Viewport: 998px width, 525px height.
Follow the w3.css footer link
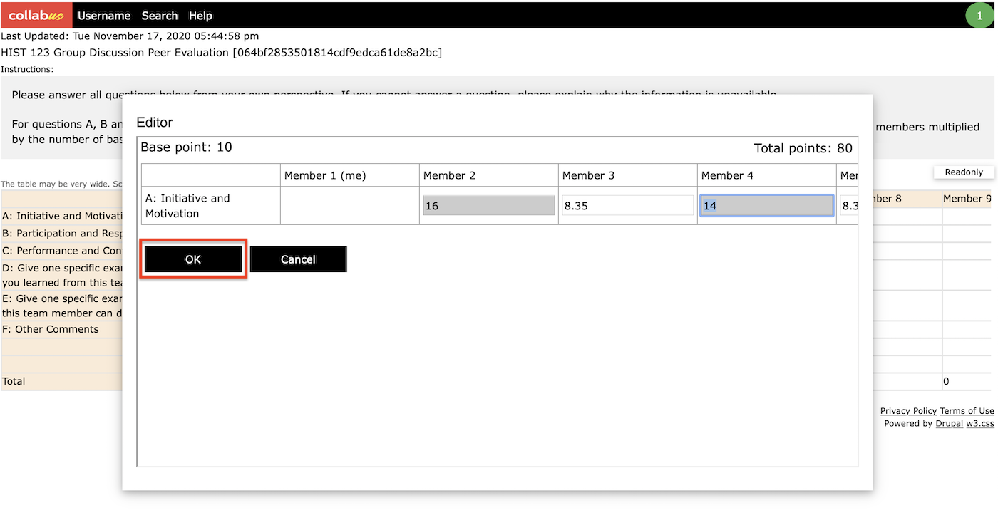point(980,423)
